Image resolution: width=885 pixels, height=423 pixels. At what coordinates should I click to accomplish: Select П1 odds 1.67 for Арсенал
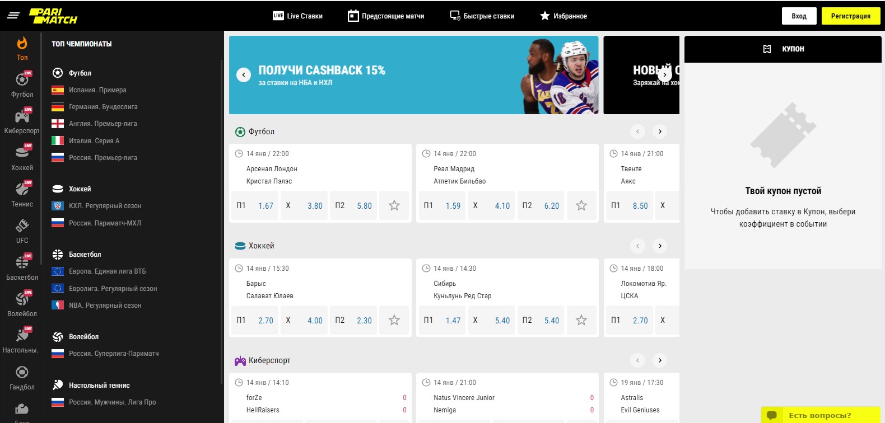click(x=255, y=205)
